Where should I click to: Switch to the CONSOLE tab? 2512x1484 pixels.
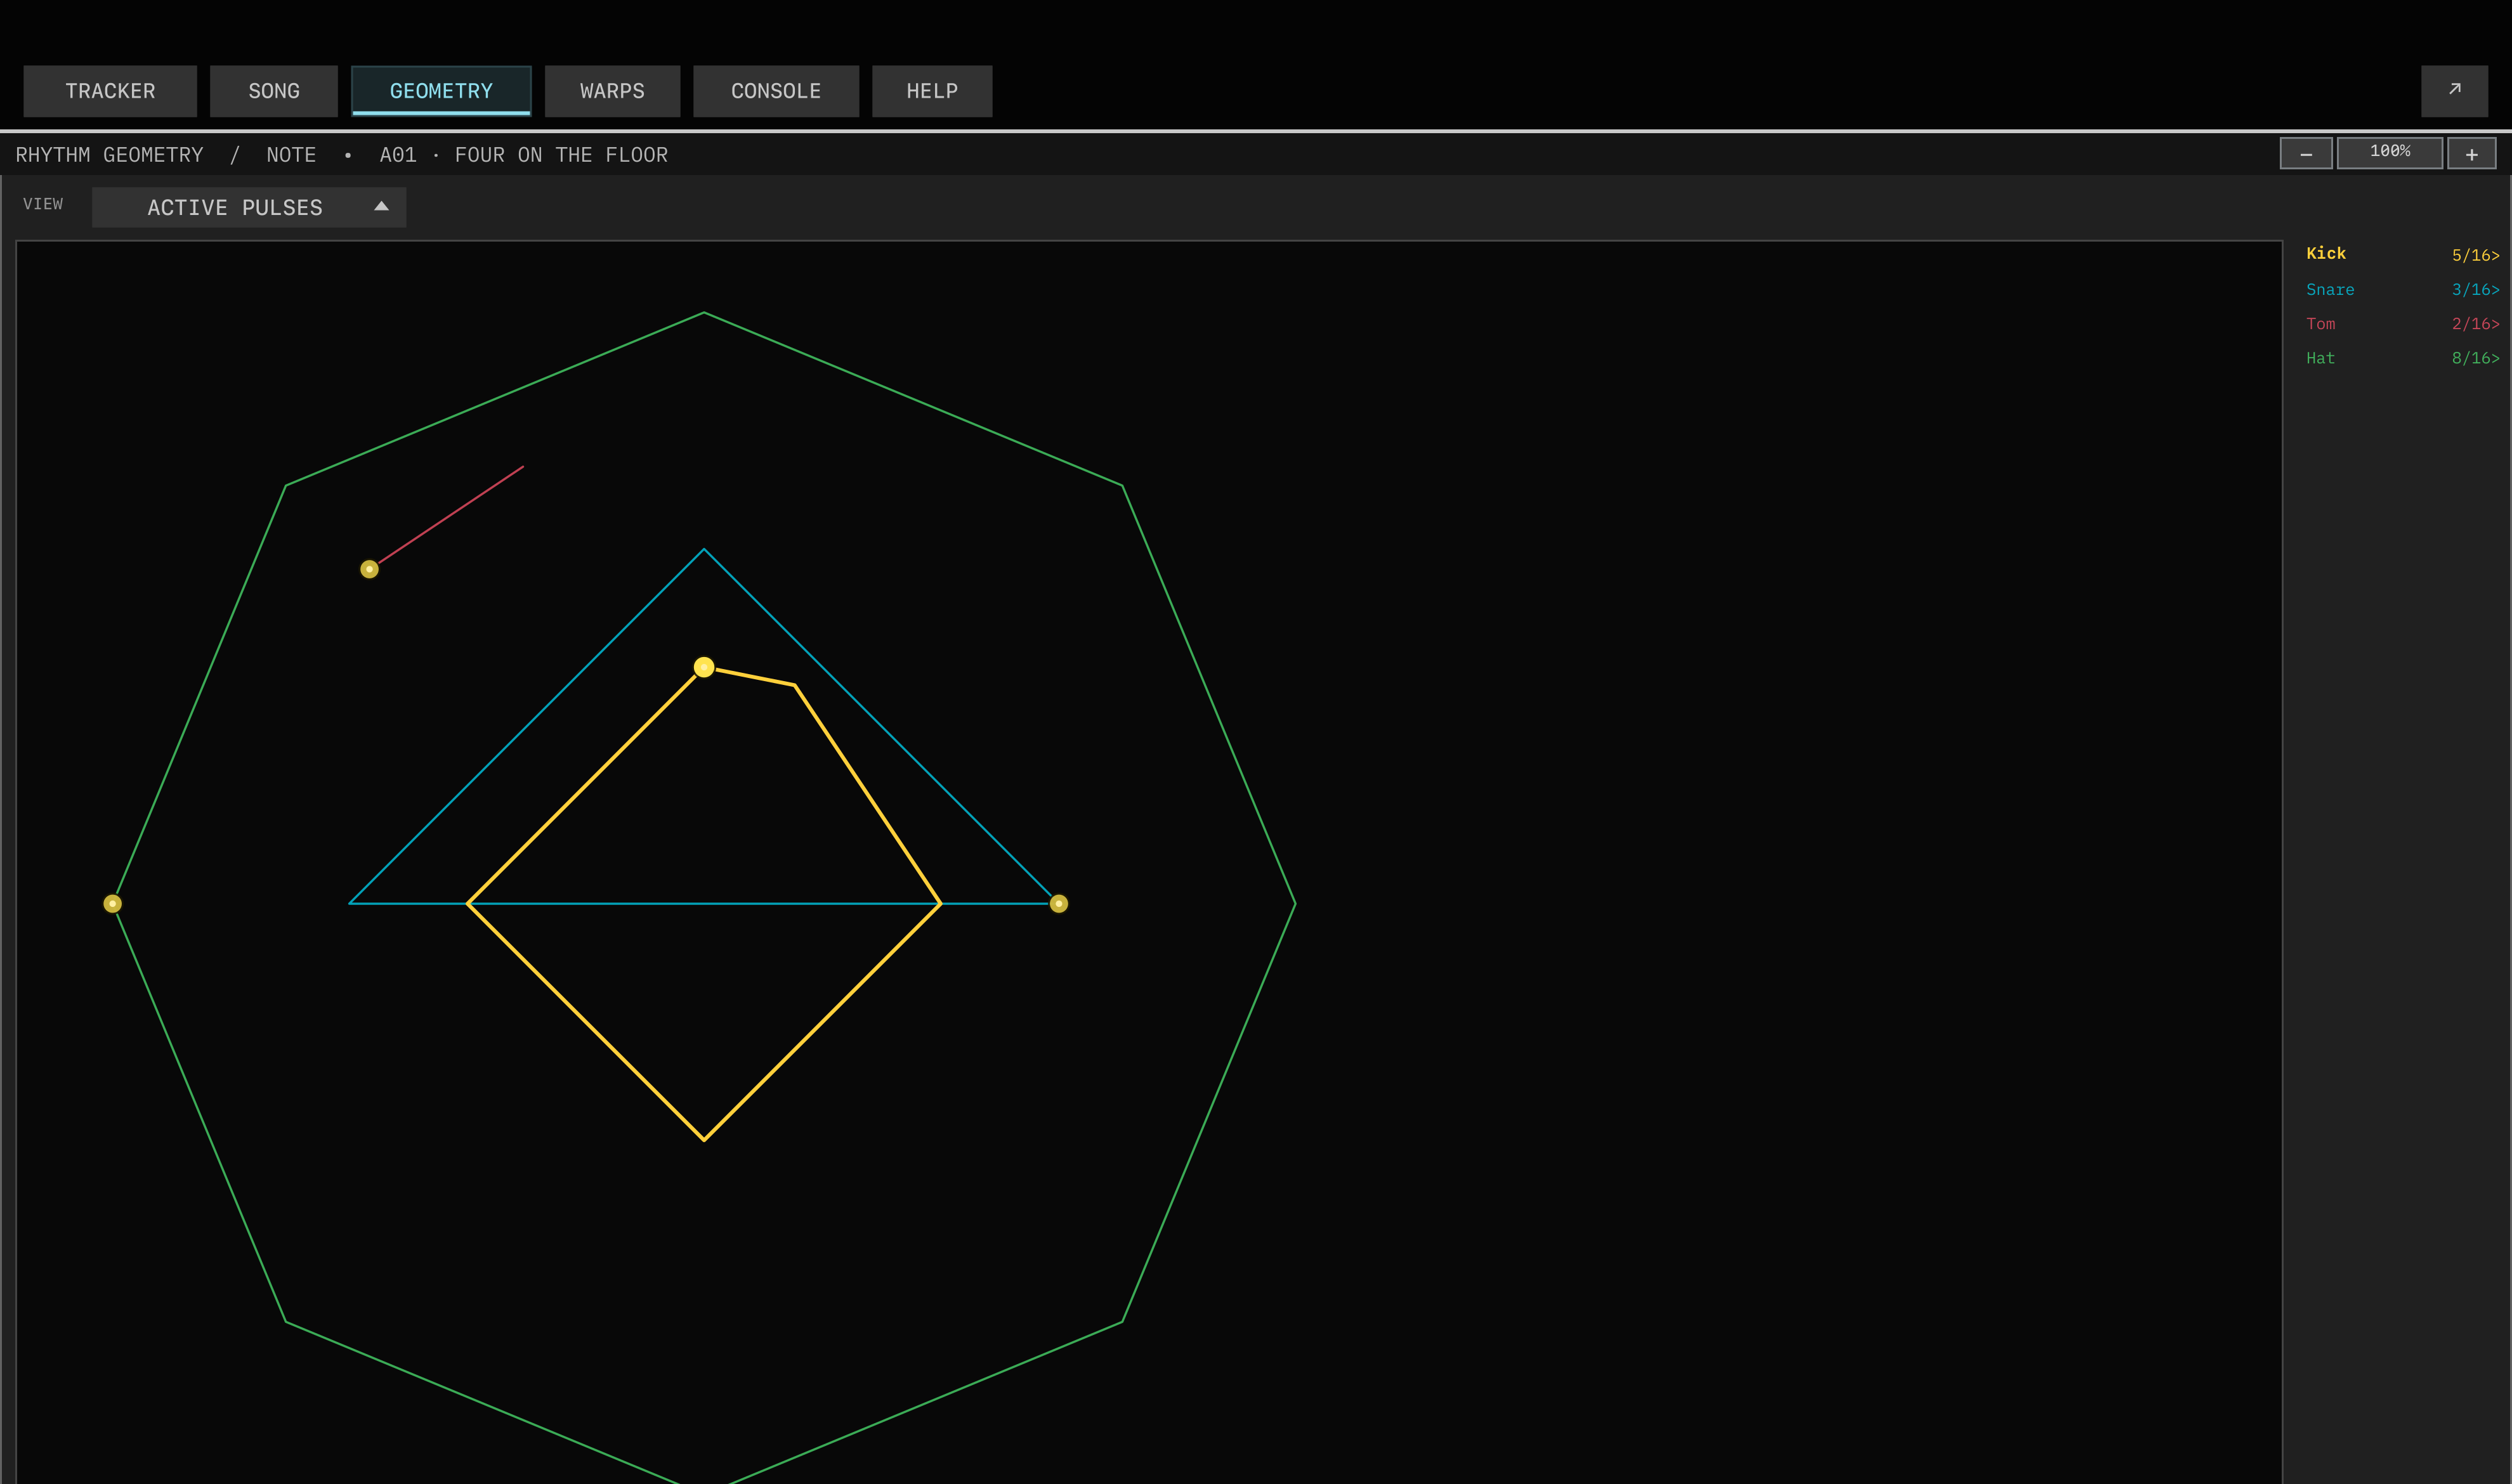(776, 91)
